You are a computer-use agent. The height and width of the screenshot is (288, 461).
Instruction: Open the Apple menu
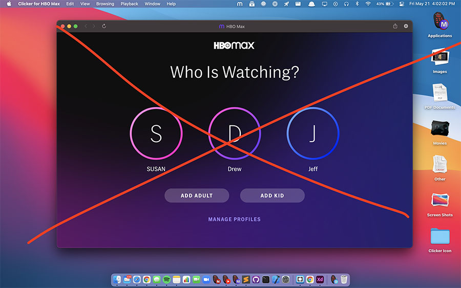point(9,4)
